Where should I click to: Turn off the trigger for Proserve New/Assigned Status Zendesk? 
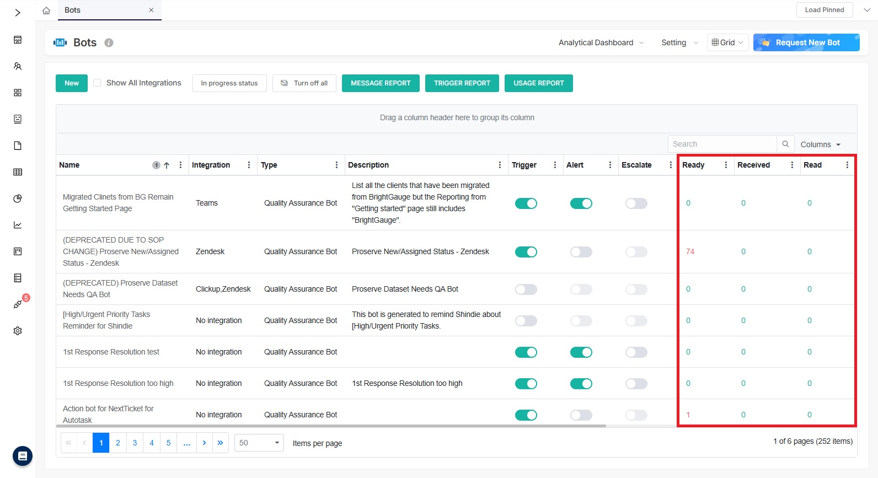(526, 252)
